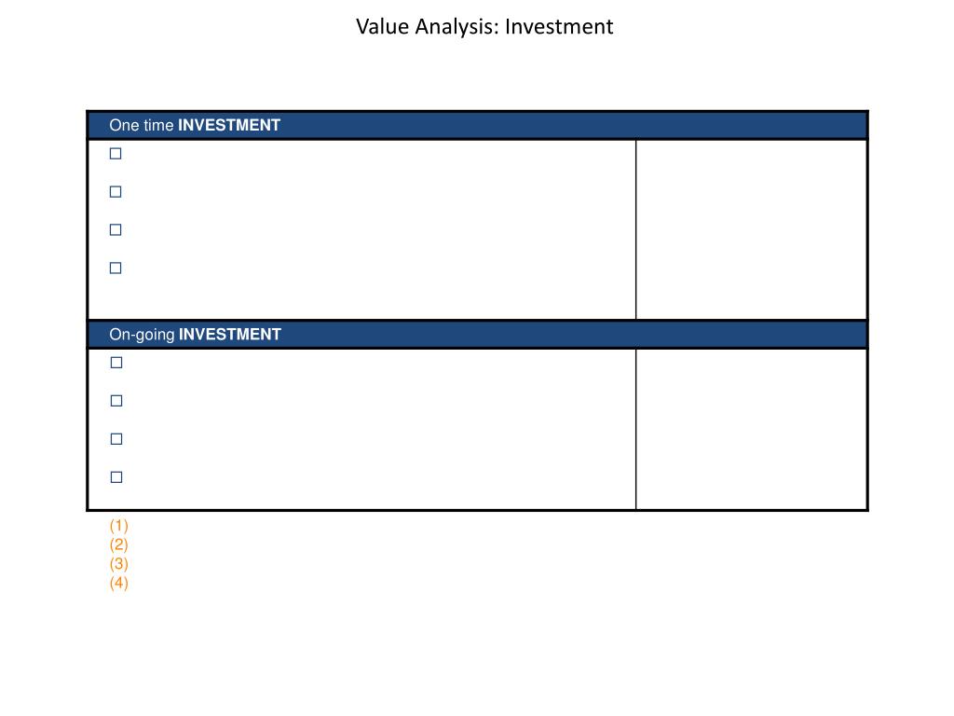Tick the second One time INVESTMENT checkbox
Image resolution: width=954 pixels, height=716 pixels.
[116, 192]
